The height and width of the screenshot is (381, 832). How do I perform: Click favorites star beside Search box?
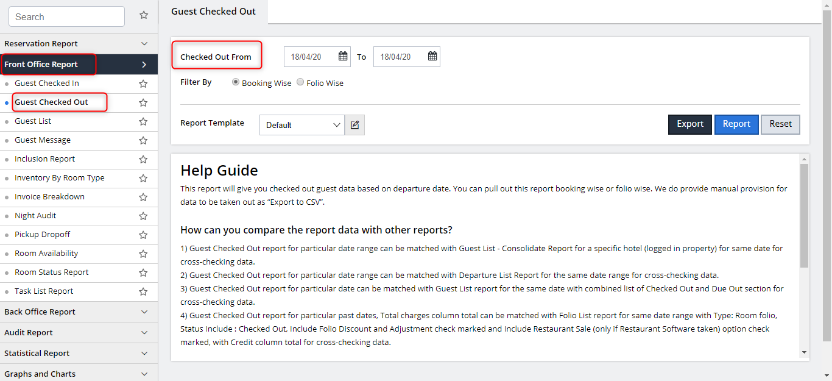[x=144, y=15]
